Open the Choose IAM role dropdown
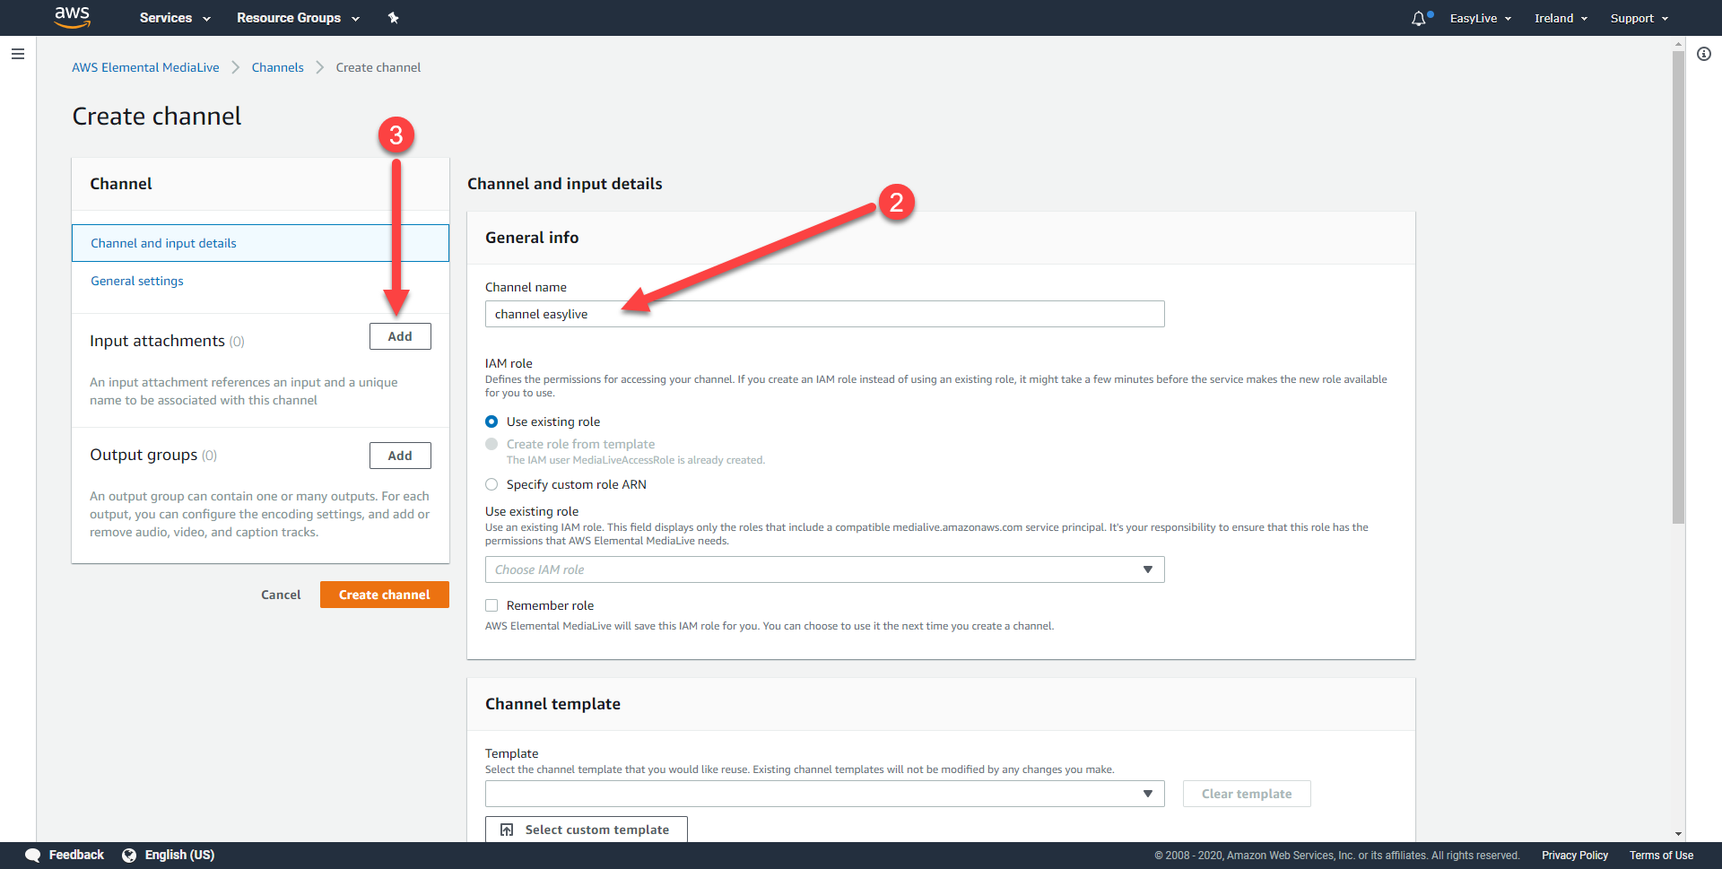Screen dimensions: 1722x869 (x=824, y=569)
